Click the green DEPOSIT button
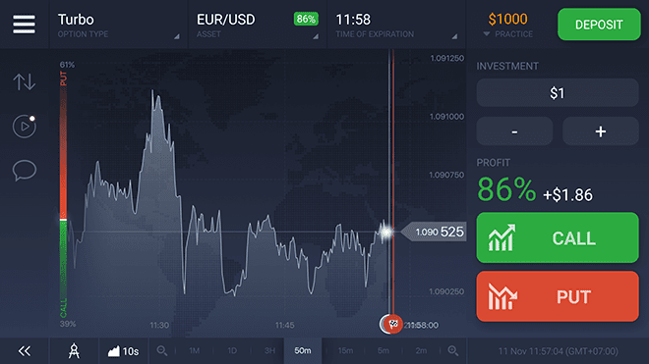 click(599, 25)
